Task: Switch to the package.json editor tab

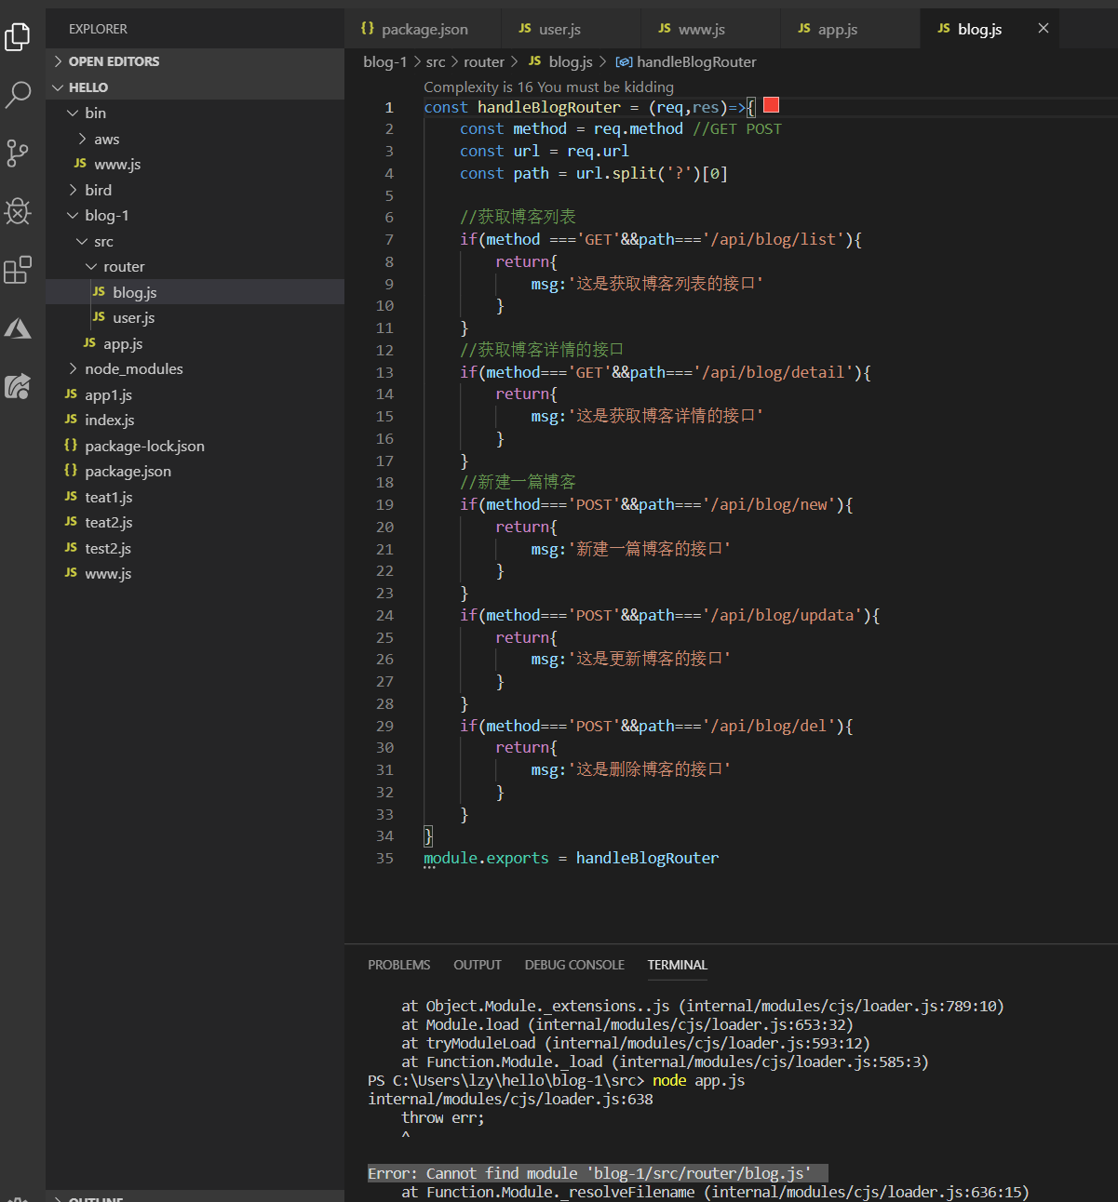Action: (x=424, y=30)
